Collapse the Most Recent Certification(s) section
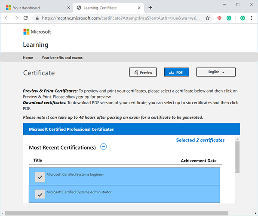258x216 pixels. point(103,147)
